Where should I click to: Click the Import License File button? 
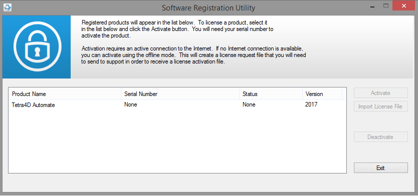[381, 106]
